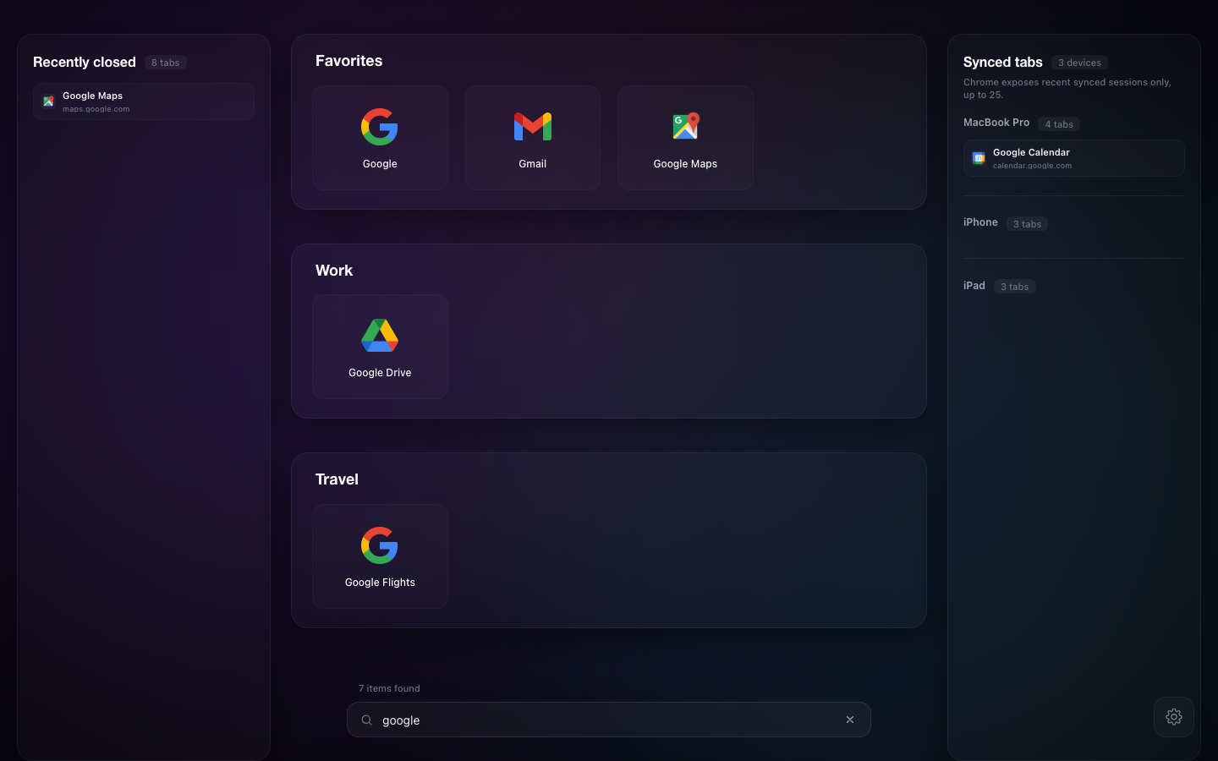
Task: Collapse the MacBook Pro device section
Action: [x=996, y=123]
